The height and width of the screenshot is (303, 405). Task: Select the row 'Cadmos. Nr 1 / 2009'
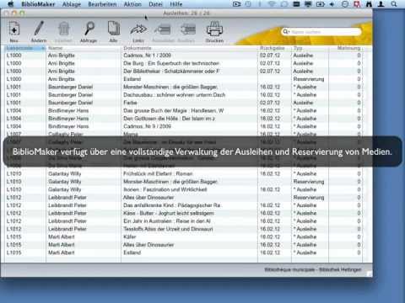click(184, 56)
